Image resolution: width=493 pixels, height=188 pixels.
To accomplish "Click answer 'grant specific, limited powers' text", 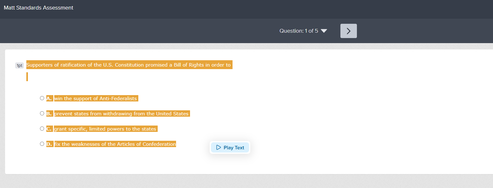I will tap(105, 129).
